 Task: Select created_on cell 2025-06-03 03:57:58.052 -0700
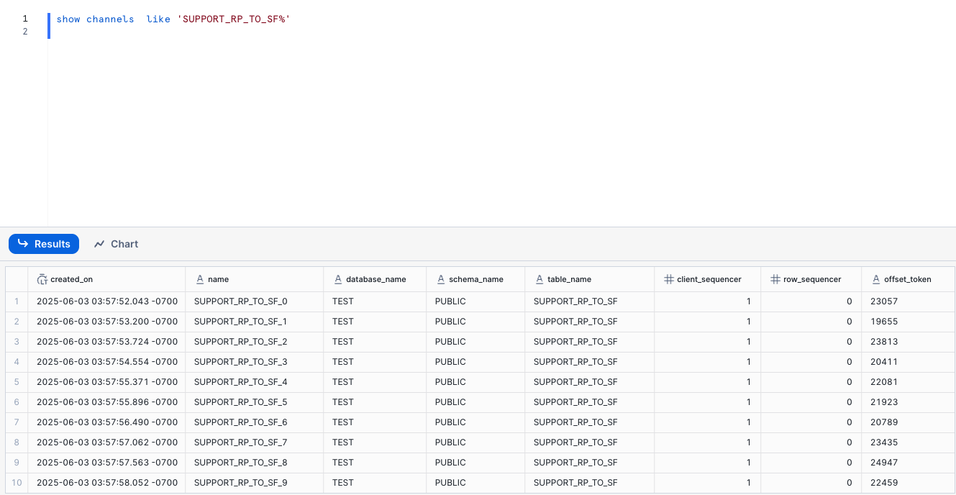tap(106, 483)
